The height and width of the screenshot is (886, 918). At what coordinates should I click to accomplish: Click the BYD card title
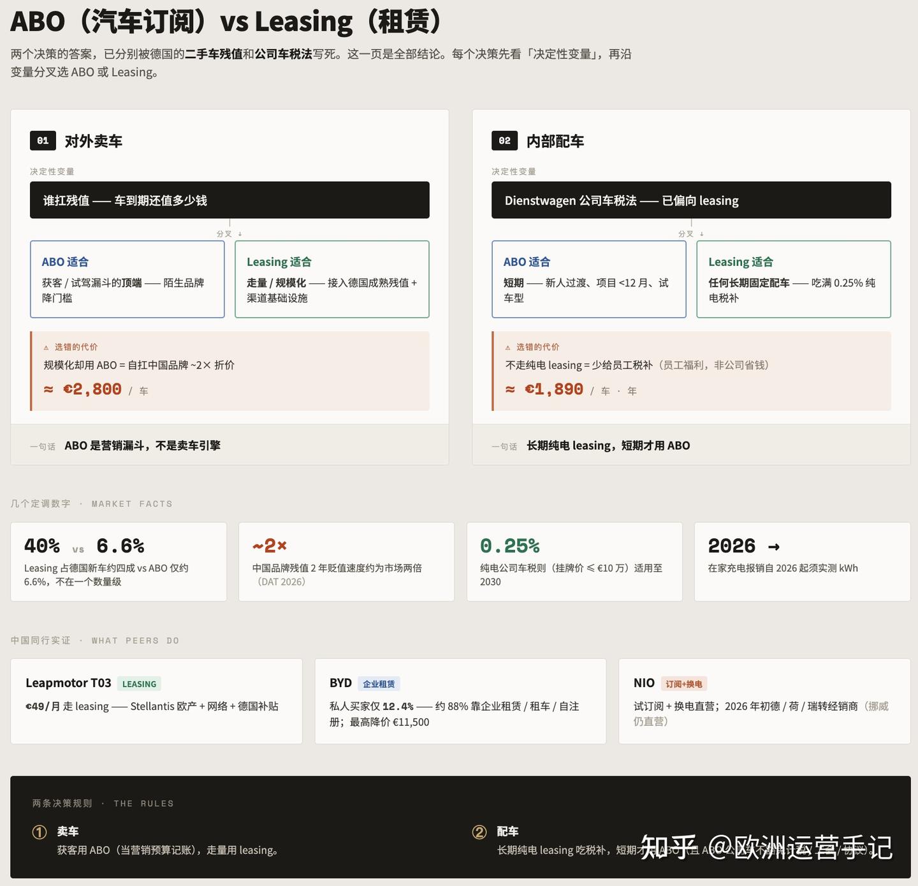pyautogui.click(x=340, y=683)
